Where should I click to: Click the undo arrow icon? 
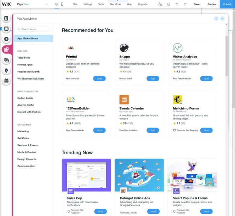point(177,4)
